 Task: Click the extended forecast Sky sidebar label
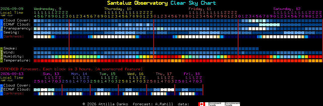1,89
